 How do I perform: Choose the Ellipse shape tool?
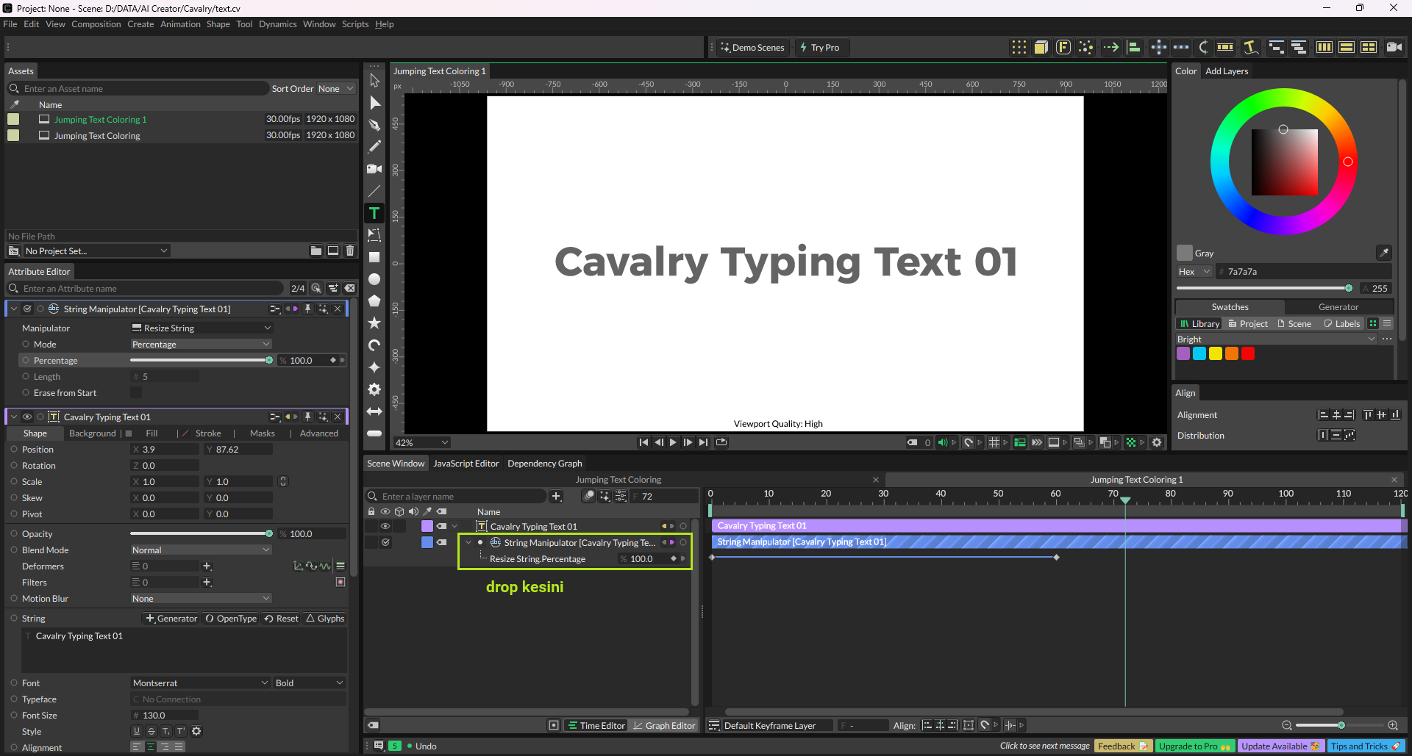tap(374, 279)
